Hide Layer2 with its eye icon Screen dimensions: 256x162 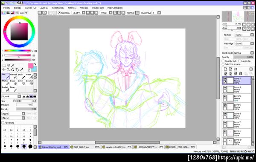click(225, 122)
